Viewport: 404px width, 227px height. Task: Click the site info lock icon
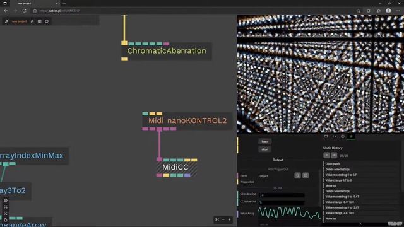35,11
